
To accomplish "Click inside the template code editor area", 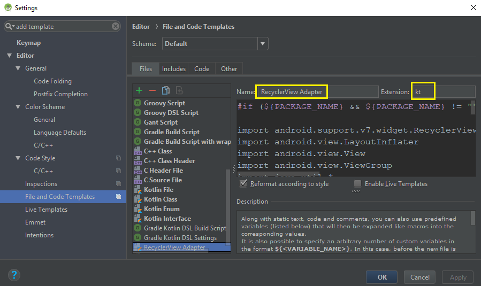I will click(356, 138).
